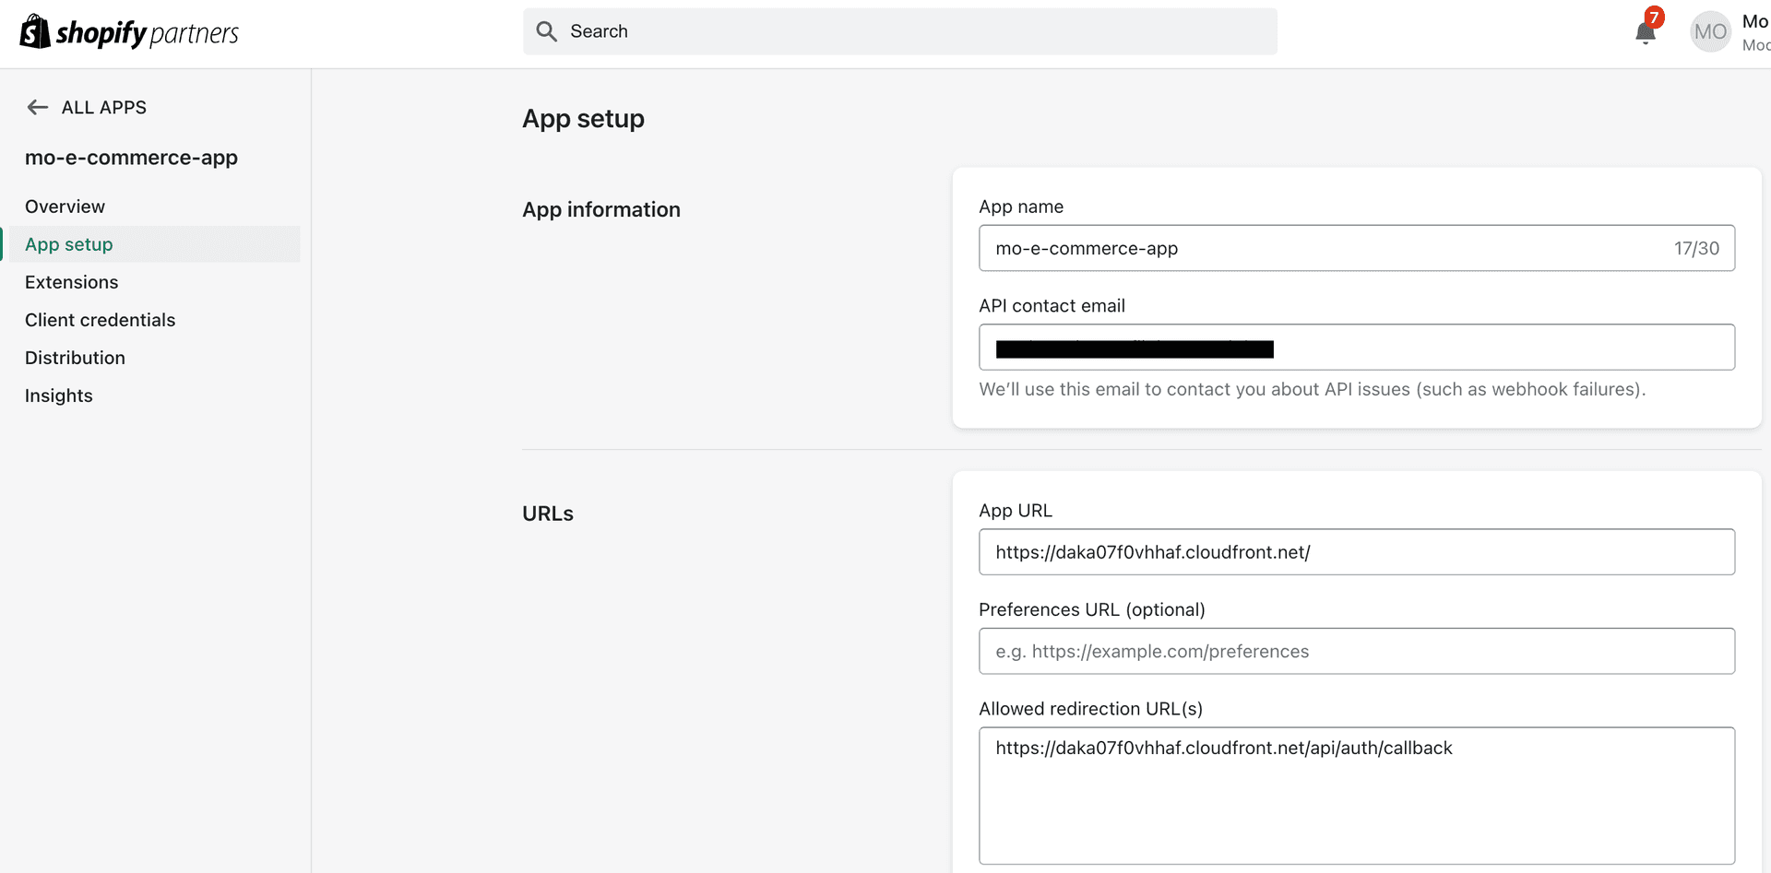Open the Overview page

[65, 206]
